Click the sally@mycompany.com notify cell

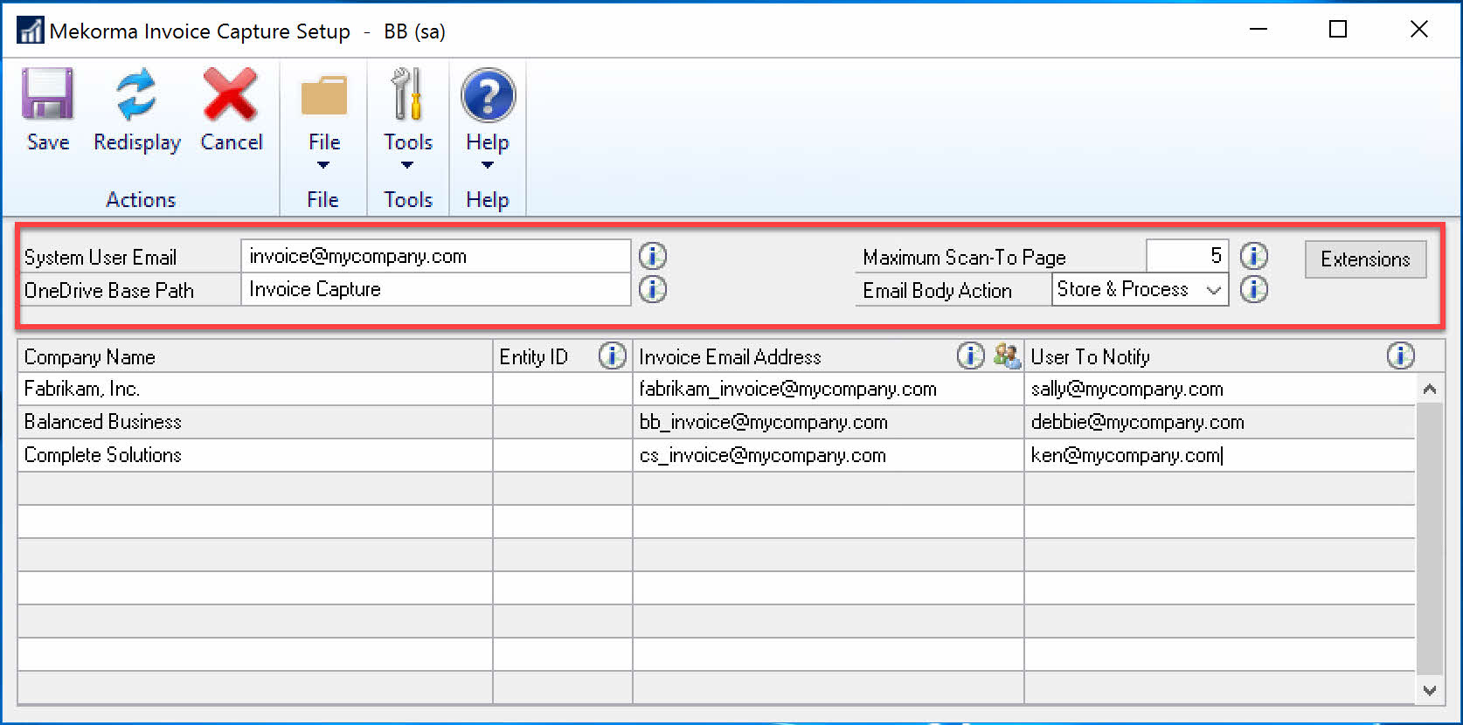[x=1219, y=389]
